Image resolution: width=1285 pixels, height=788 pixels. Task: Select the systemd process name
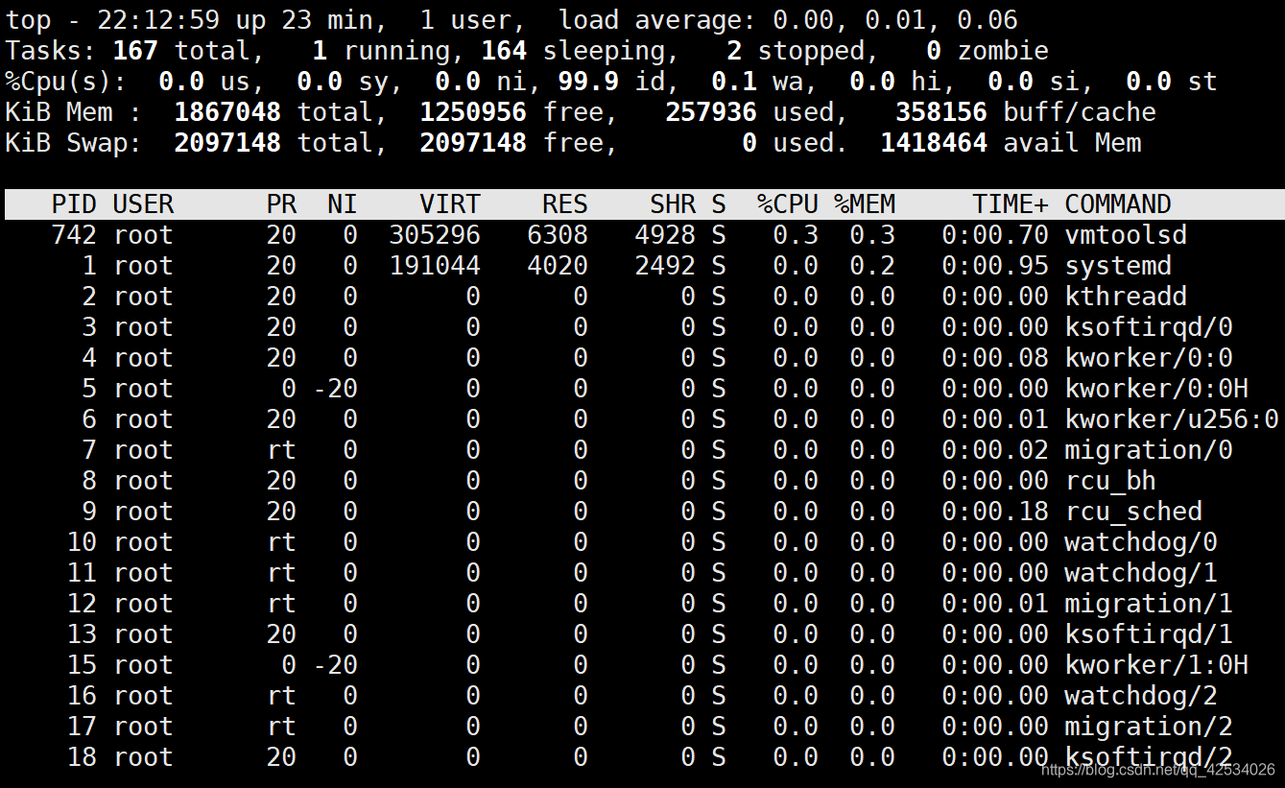coord(1118,266)
